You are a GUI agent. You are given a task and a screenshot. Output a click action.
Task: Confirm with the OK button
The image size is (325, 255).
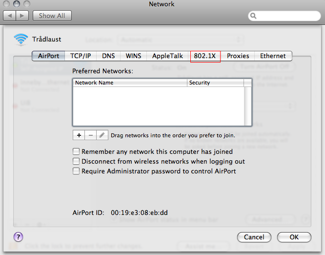coord(294,237)
